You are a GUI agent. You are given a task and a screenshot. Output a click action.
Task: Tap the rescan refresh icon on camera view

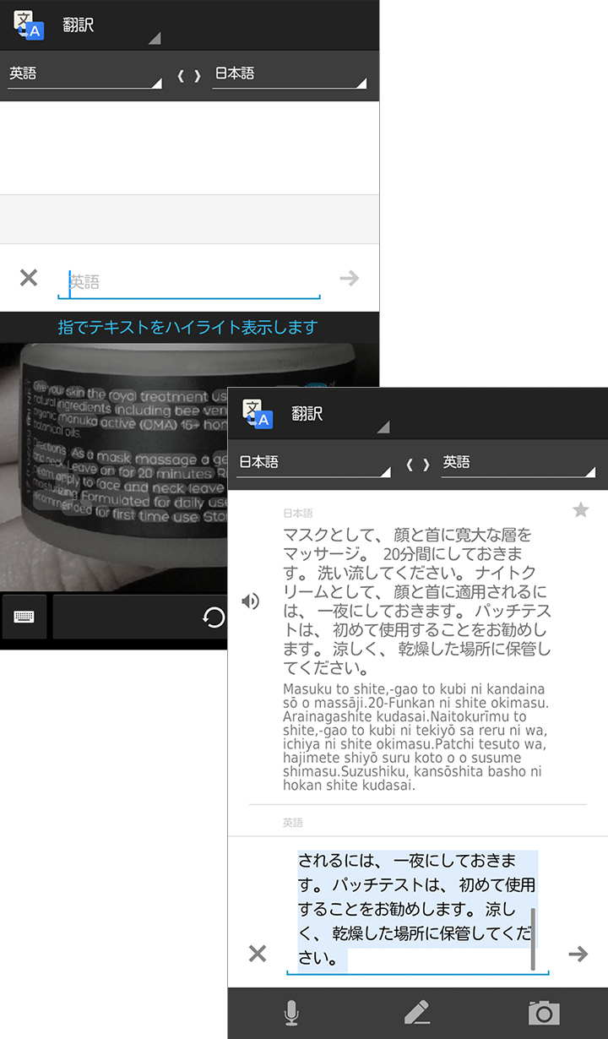click(214, 617)
